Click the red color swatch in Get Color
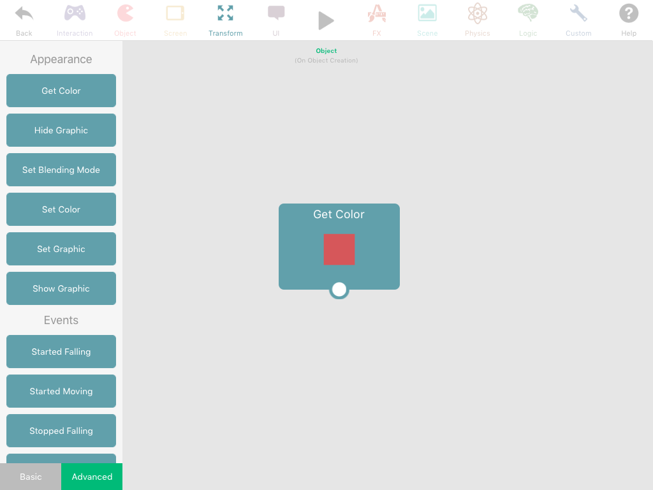The width and height of the screenshot is (653, 490). (339, 249)
